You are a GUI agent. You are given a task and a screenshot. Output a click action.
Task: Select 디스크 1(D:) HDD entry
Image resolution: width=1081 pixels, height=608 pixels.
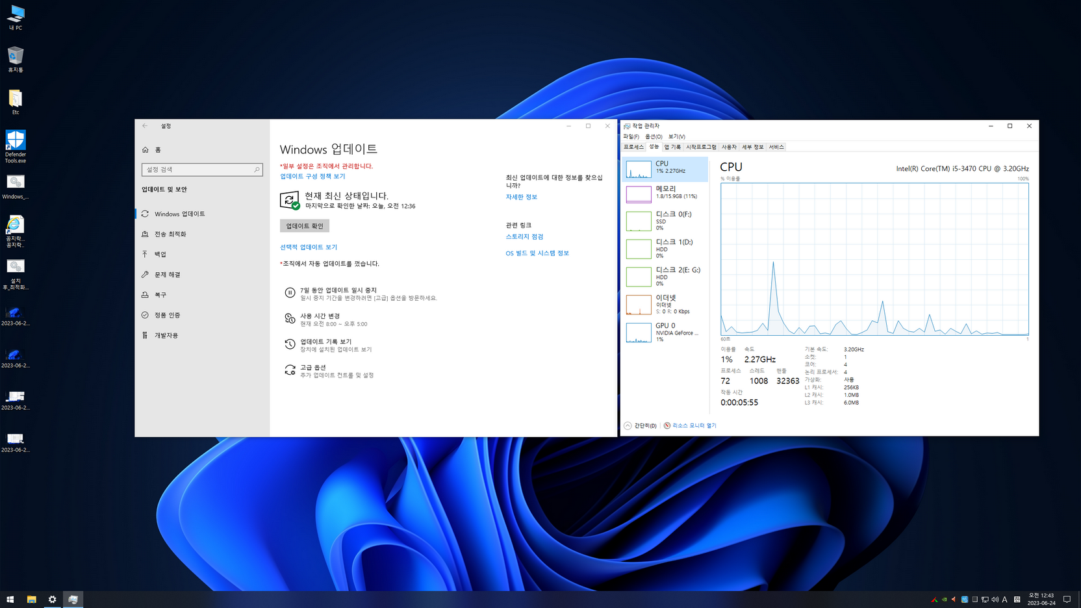click(x=665, y=249)
